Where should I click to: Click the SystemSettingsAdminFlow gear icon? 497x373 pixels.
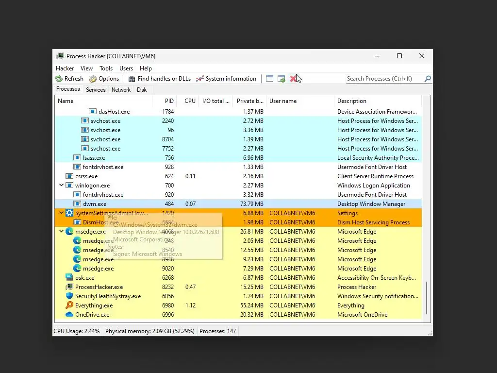pyautogui.click(x=69, y=213)
